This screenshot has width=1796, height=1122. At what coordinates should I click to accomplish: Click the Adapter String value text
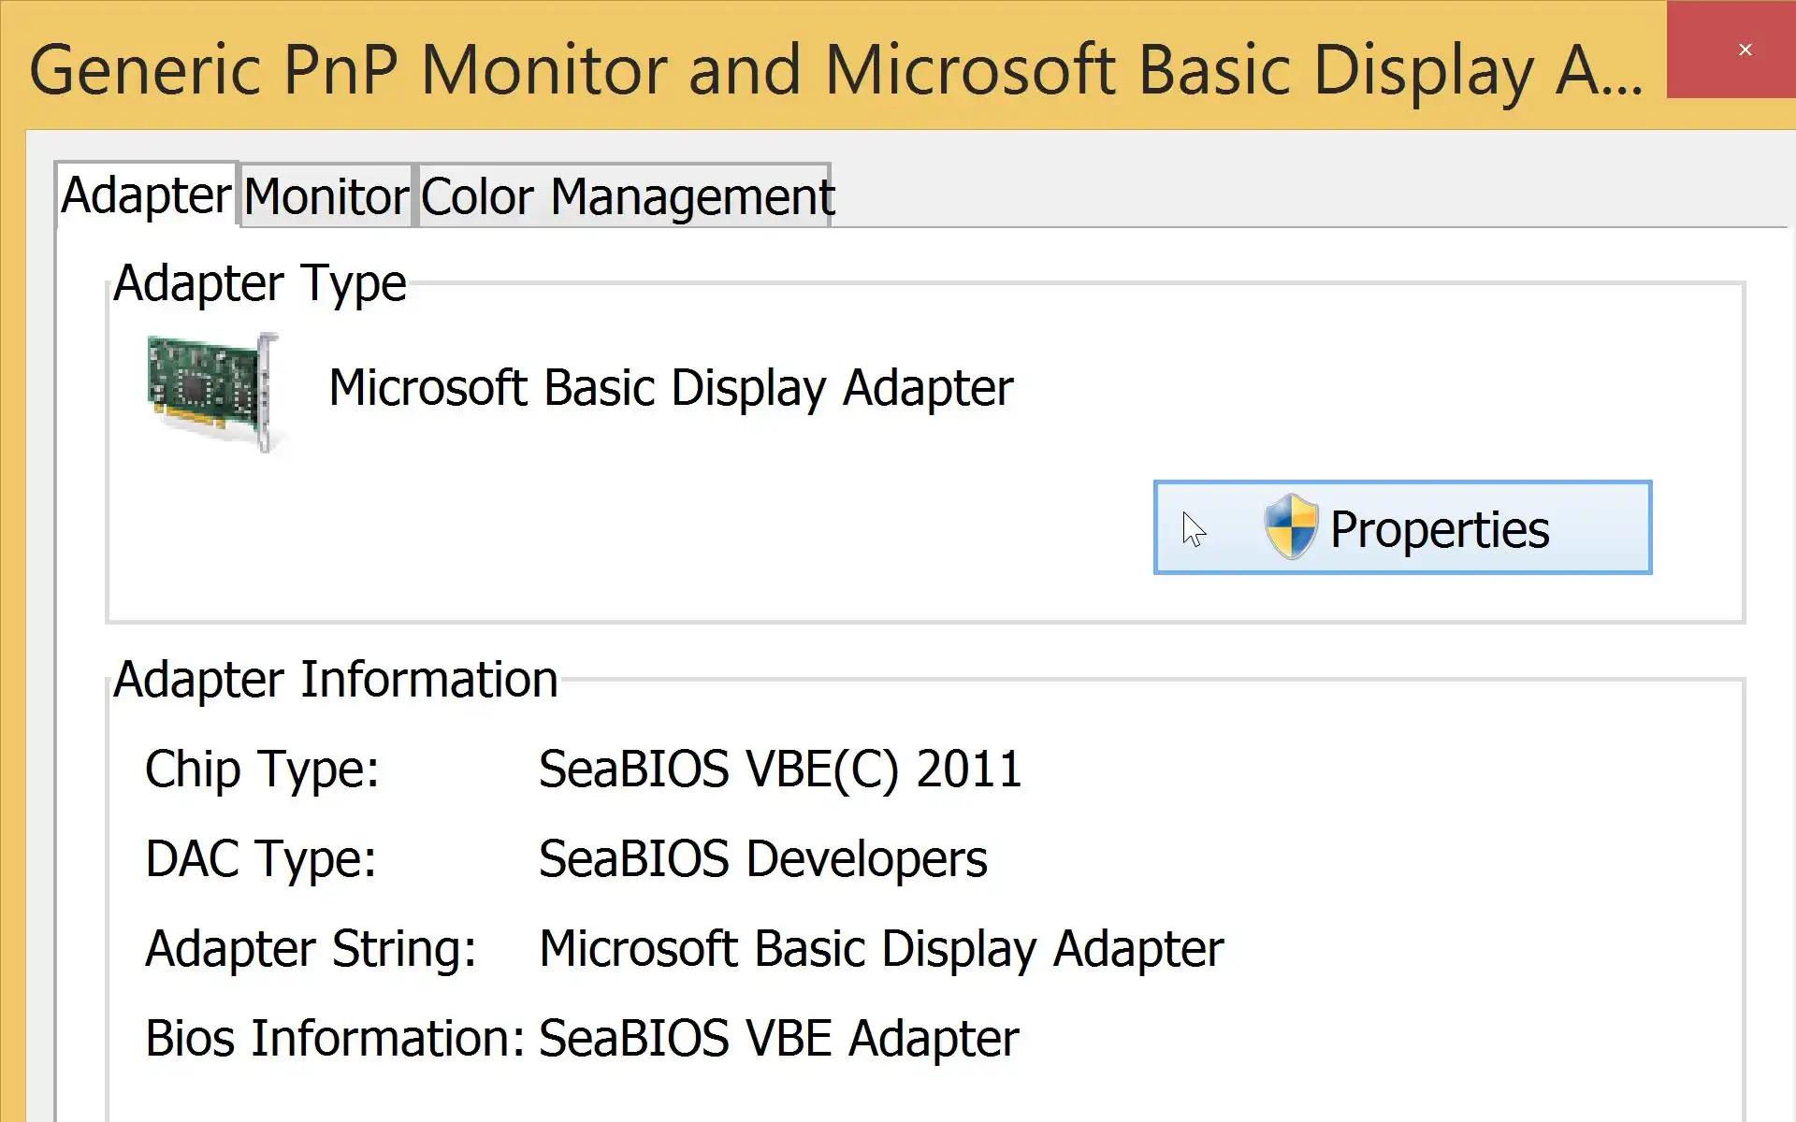tap(880, 949)
